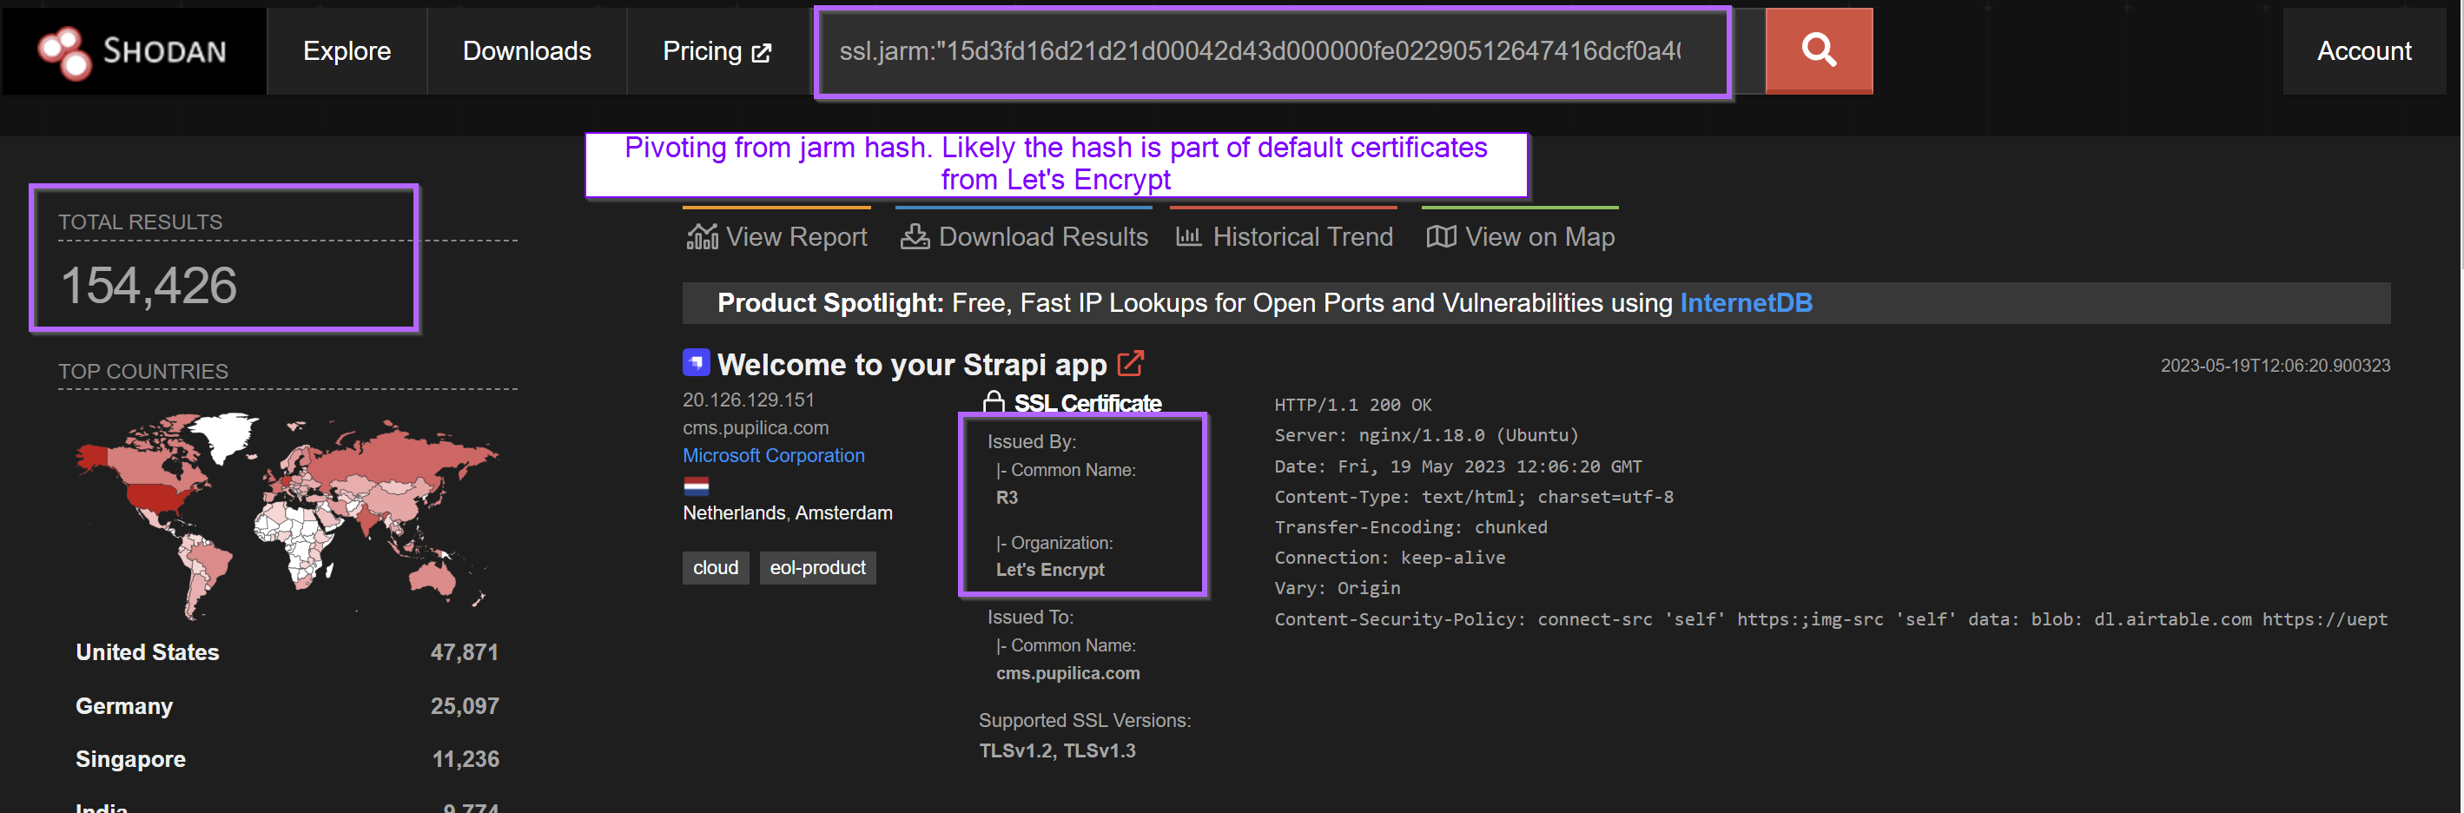The height and width of the screenshot is (813, 2464).
Task: Click the Netherlands, Amsterdam location text
Action: 787,512
